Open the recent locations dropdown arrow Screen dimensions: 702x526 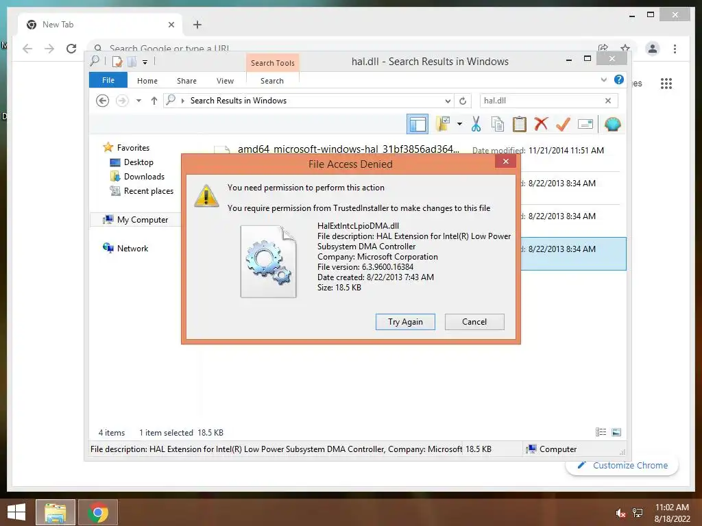pos(138,101)
